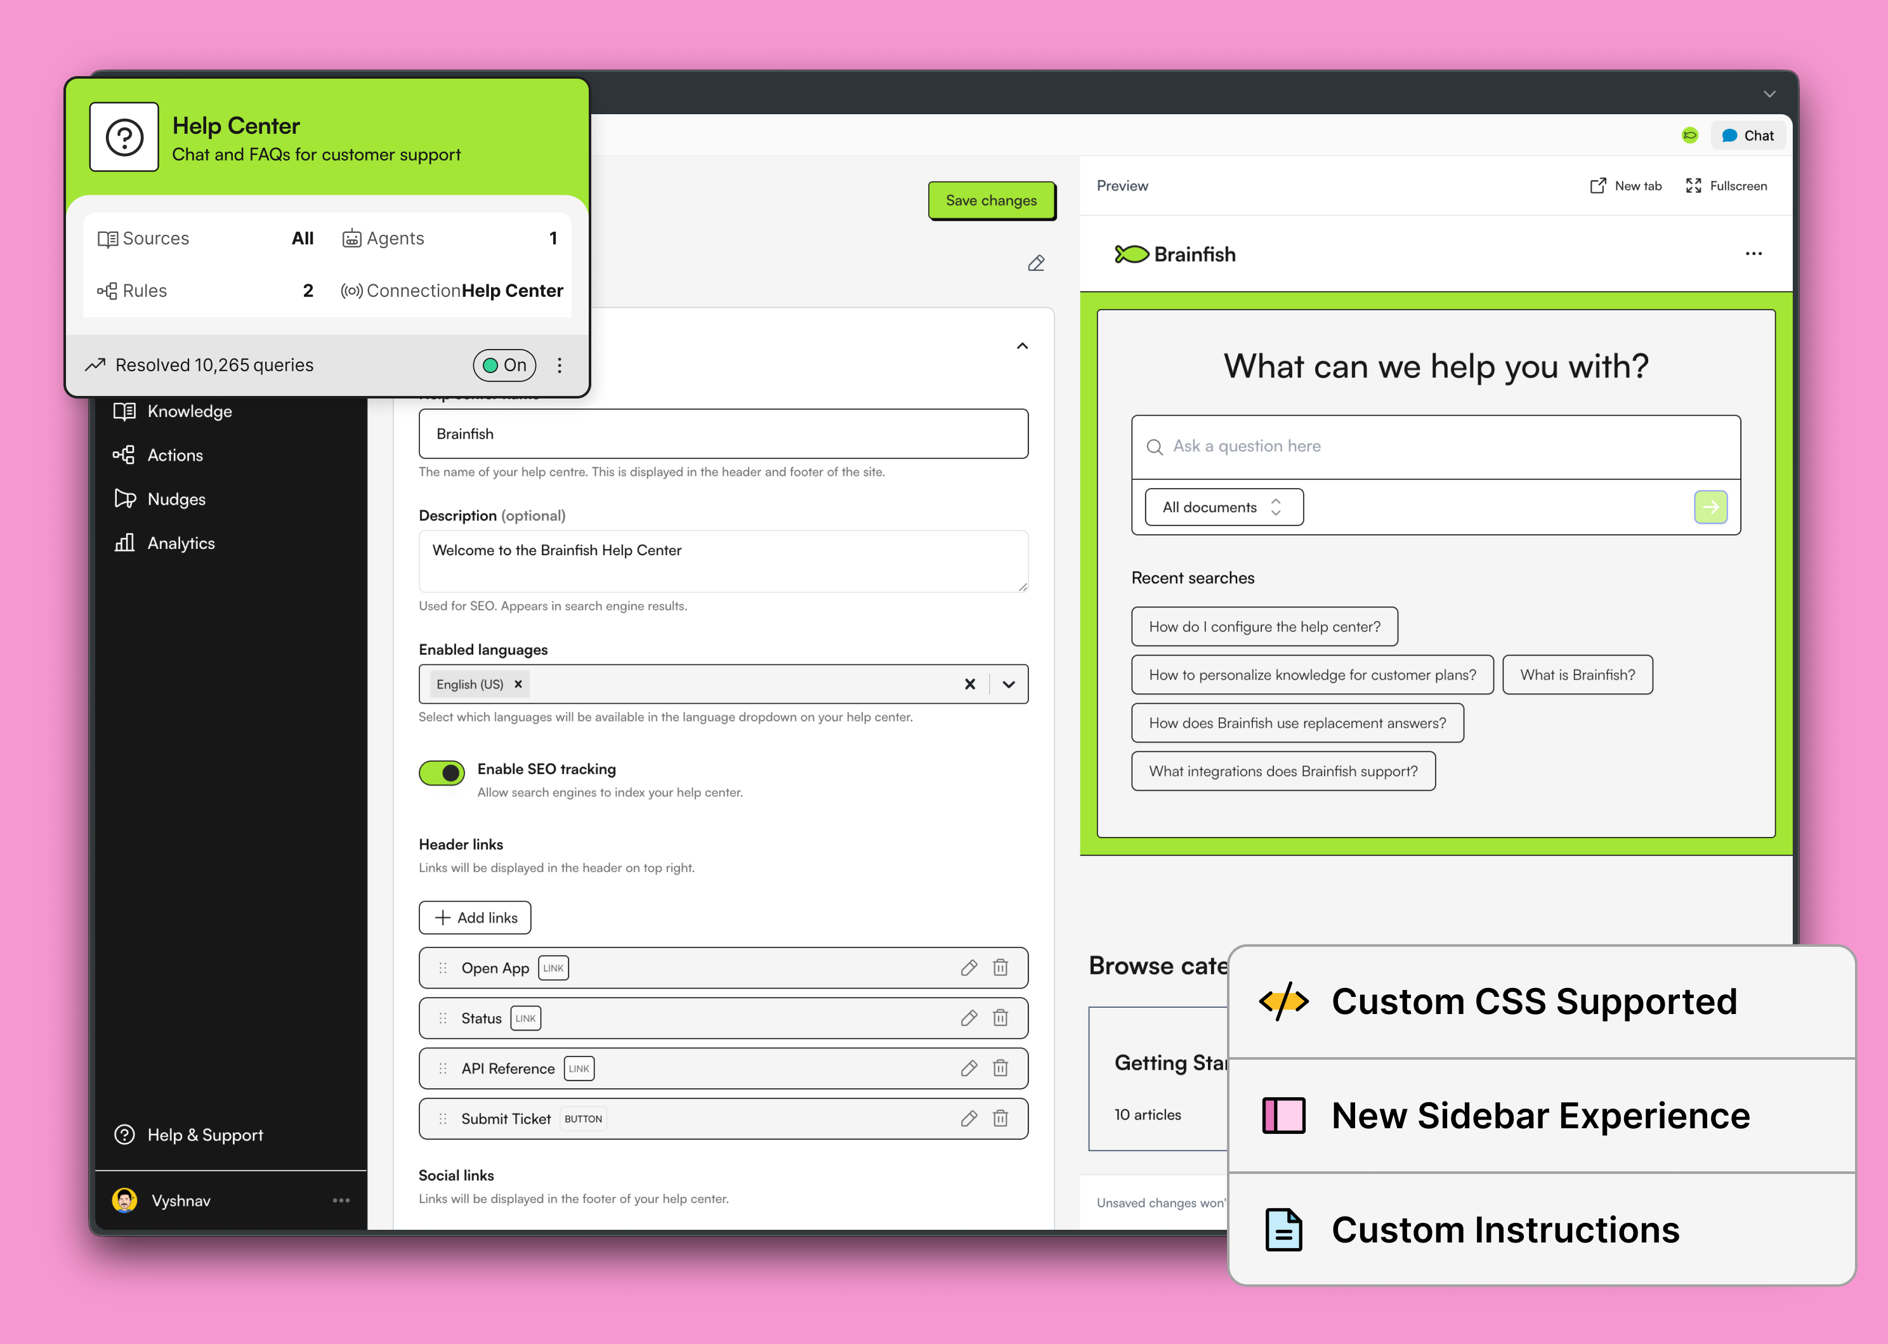This screenshot has height=1344, width=1888.
Task: Click the pencil edit icon below Save changes
Action: [x=1036, y=263]
